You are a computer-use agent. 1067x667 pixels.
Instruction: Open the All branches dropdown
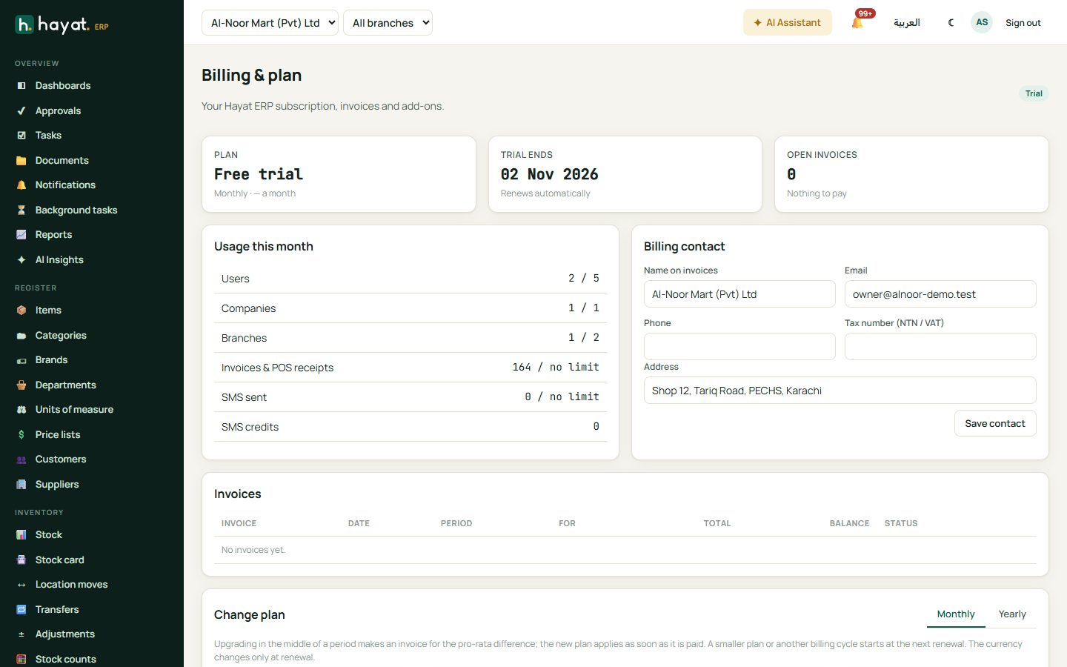click(388, 23)
